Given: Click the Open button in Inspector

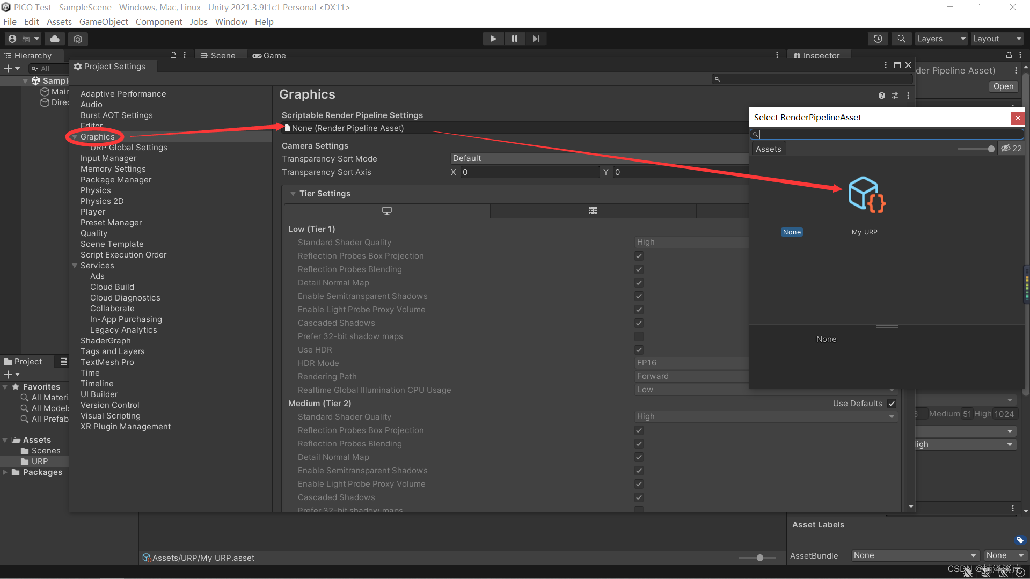Looking at the screenshot, I should click(x=1003, y=86).
